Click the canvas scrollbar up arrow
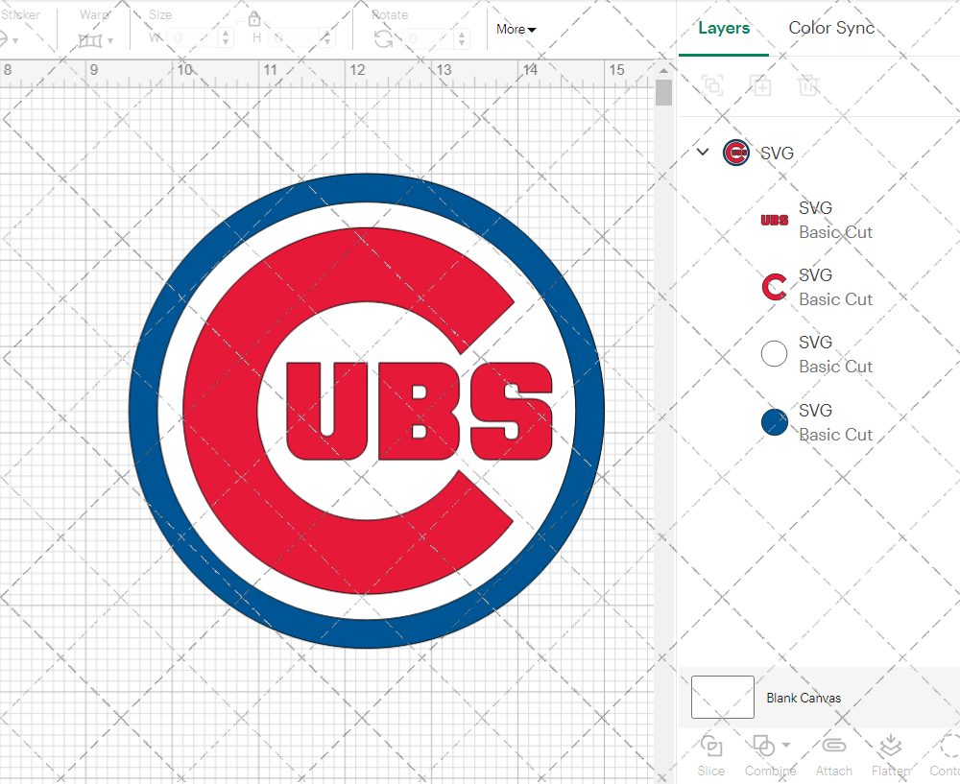Image resolution: width=960 pixels, height=784 pixels. (x=663, y=70)
